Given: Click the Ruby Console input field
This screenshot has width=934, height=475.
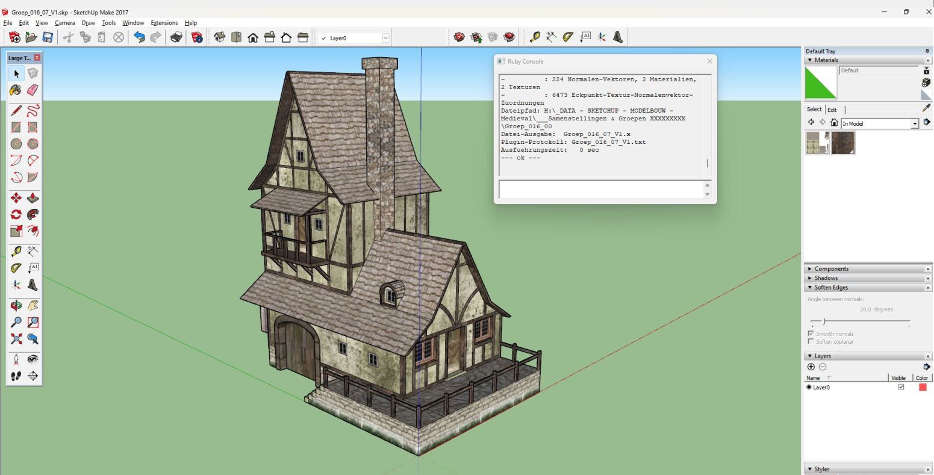Looking at the screenshot, I should click(600, 189).
